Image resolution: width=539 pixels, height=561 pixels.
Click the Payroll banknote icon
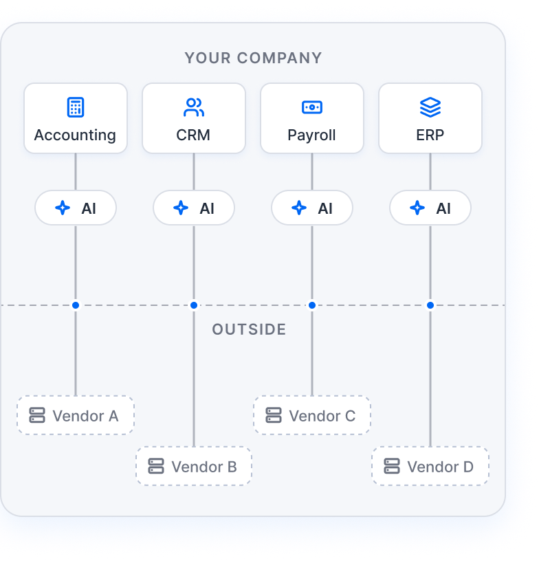(x=312, y=107)
